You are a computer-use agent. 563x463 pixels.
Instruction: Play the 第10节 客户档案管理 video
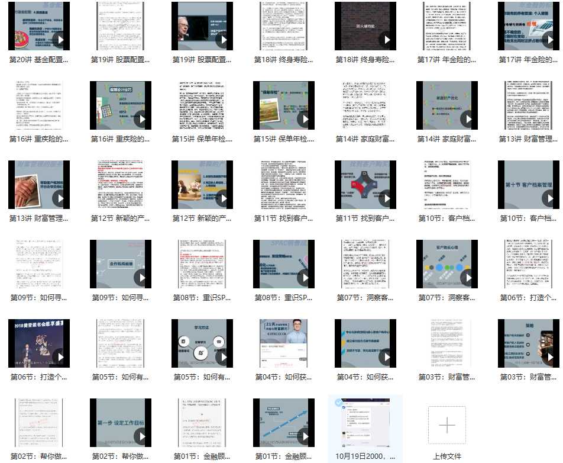point(549,199)
